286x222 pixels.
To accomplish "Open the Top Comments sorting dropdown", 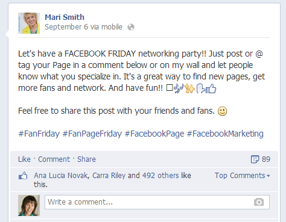I will click(x=242, y=176).
